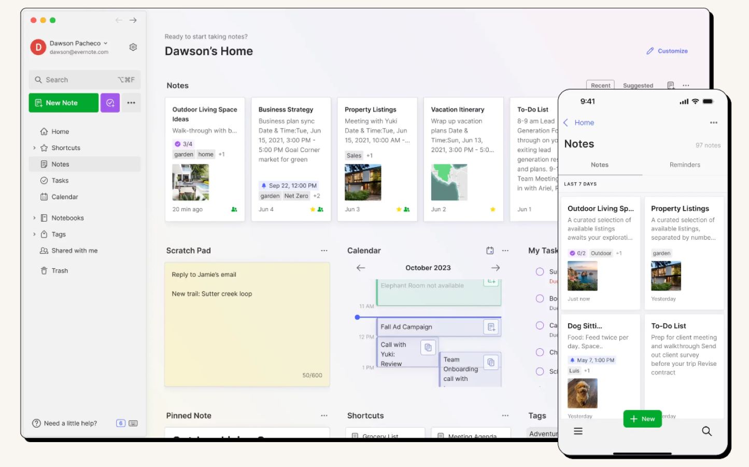Click the calendar add-event icon
This screenshot has height=467, width=749.
490,251
